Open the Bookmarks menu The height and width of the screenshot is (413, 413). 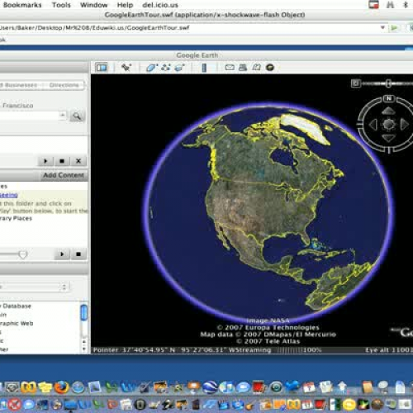point(22,5)
